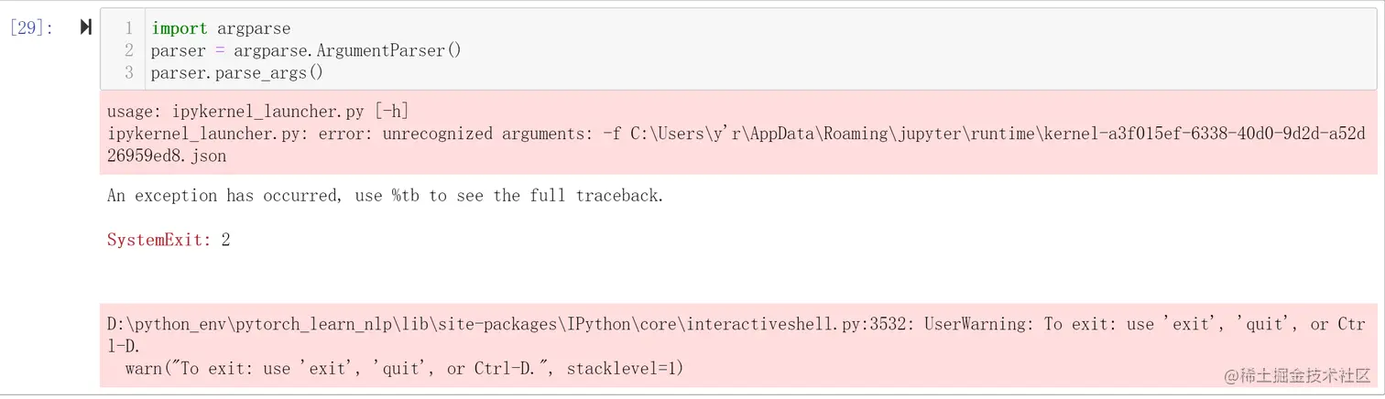This screenshot has width=1385, height=399.
Task: Click the word argparse after import
Action: coord(254,28)
